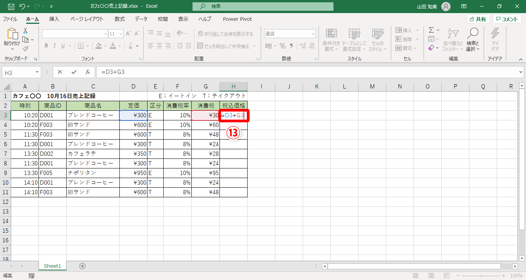The width and height of the screenshot is (526, 280).
Task: Collapse the ribbon with chevron
Action: pos(521,59)
